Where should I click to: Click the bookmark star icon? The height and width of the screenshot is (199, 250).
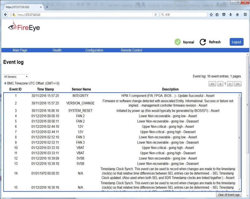pos(211,15)
